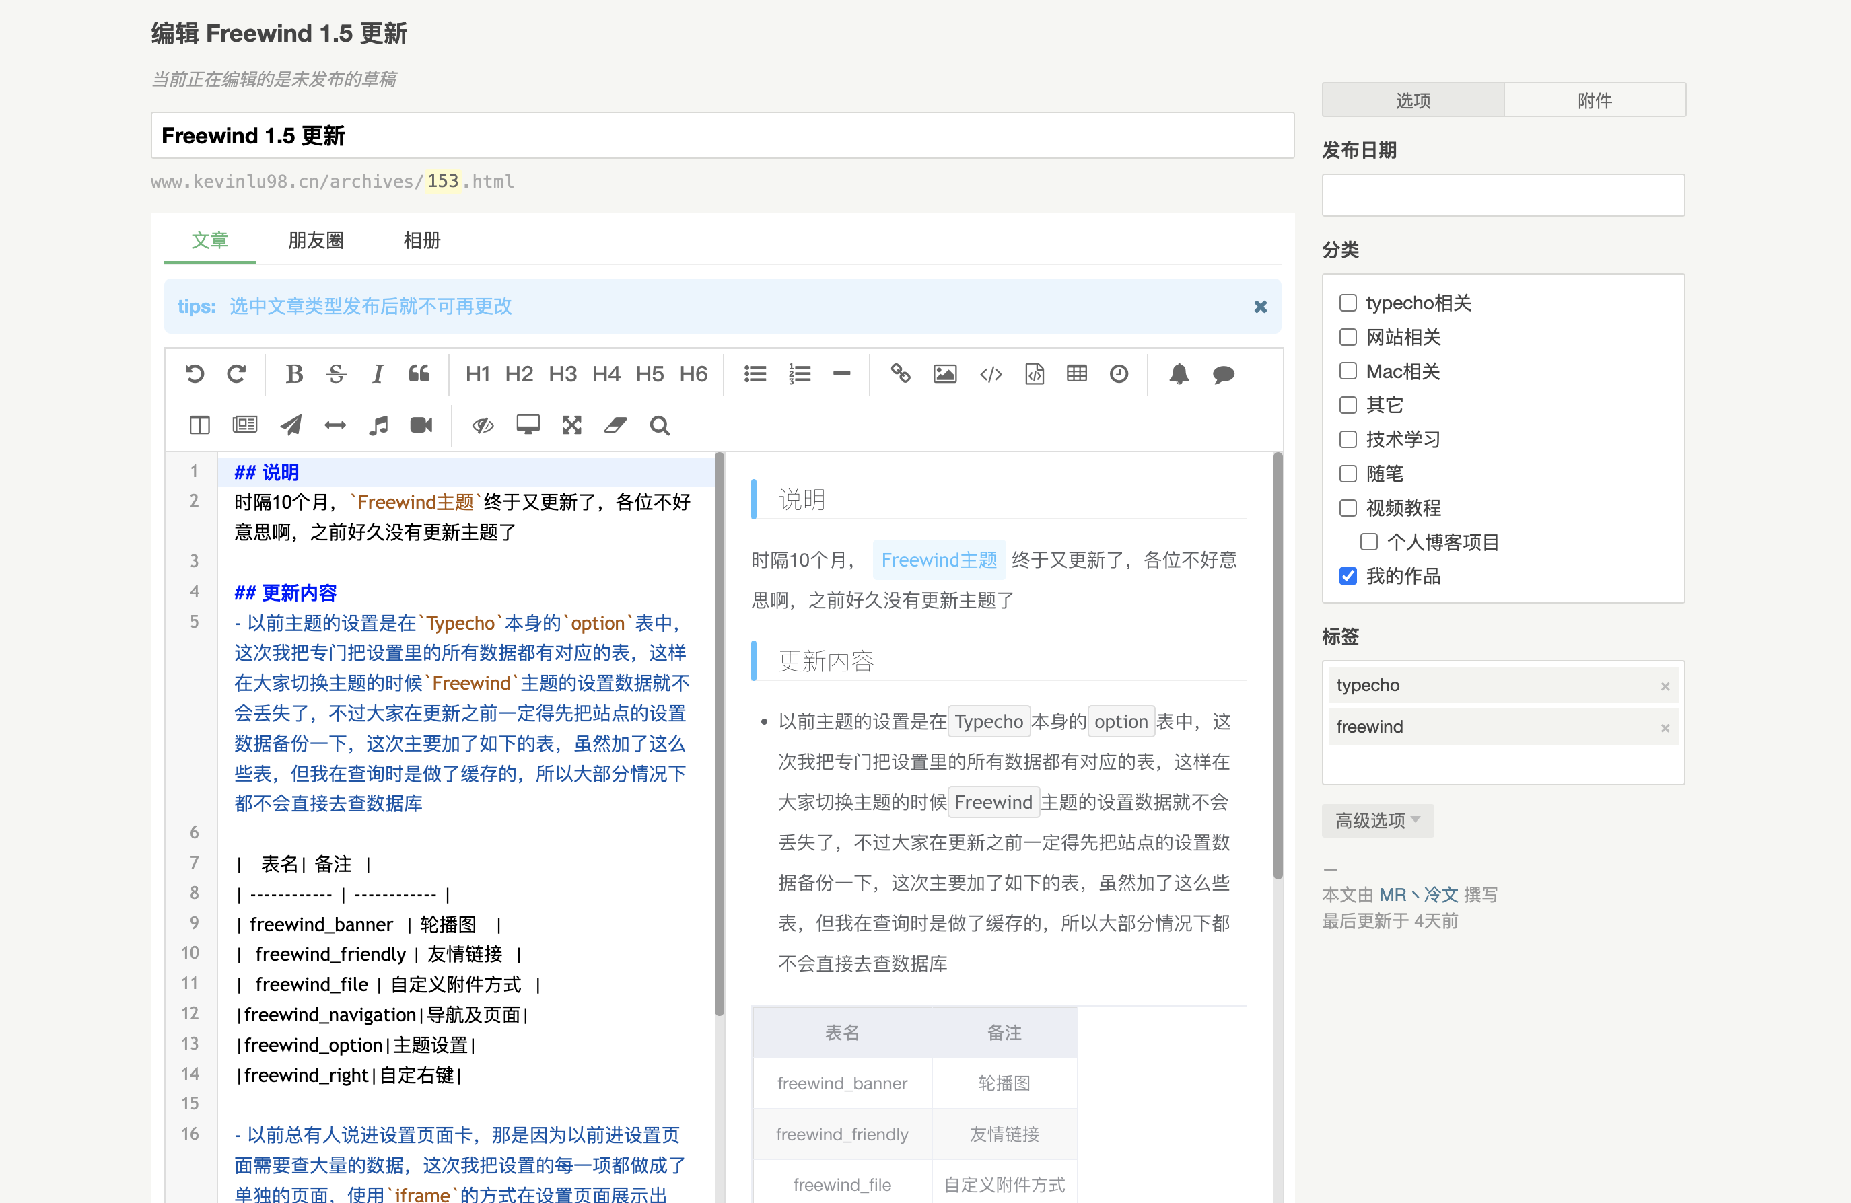Insert video with the camera icon

[x=421, y=425]
